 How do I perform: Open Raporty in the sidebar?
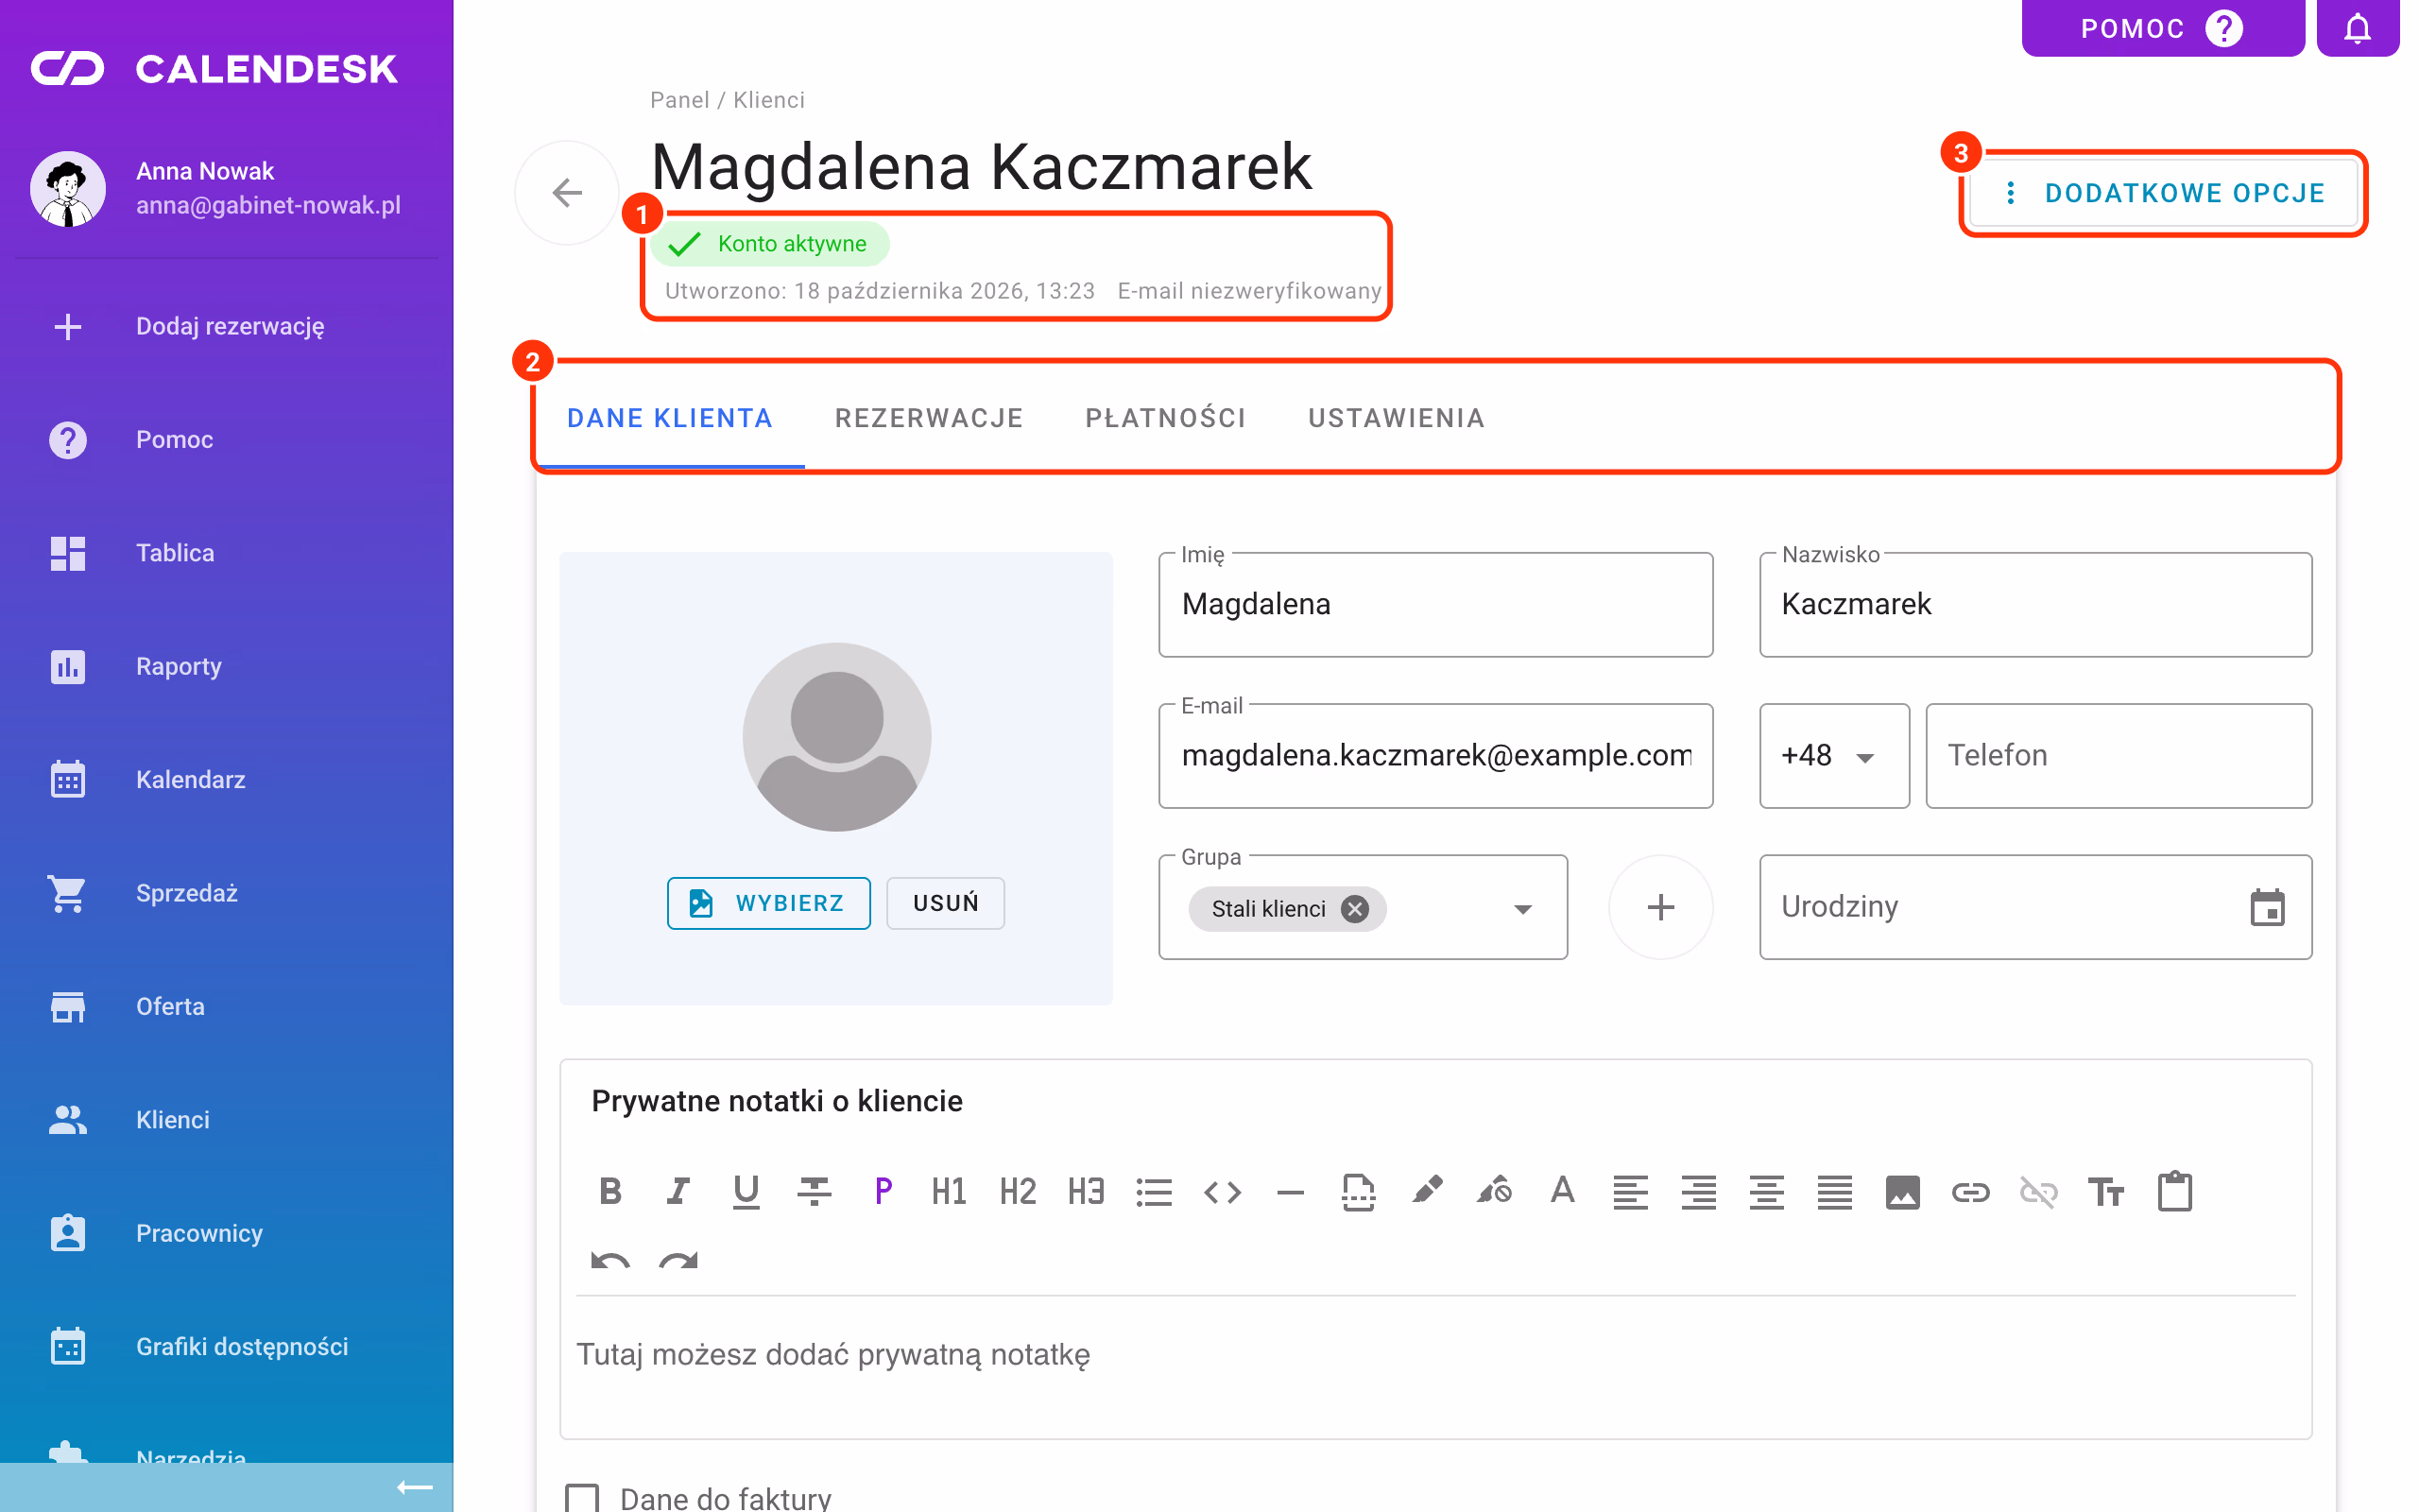227,666
